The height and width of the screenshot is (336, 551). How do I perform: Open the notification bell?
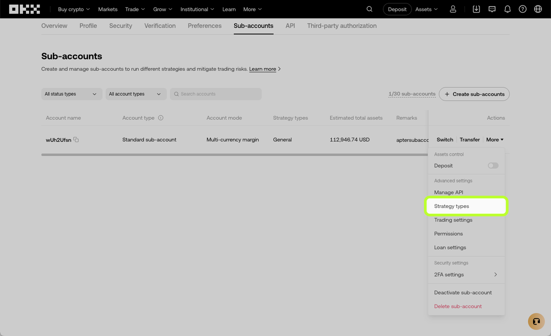pyautogui.click(x=507, y=9)
